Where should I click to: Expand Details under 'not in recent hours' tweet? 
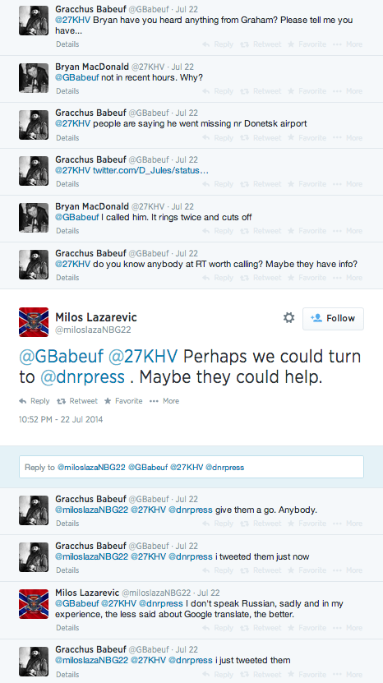(67, 91)
